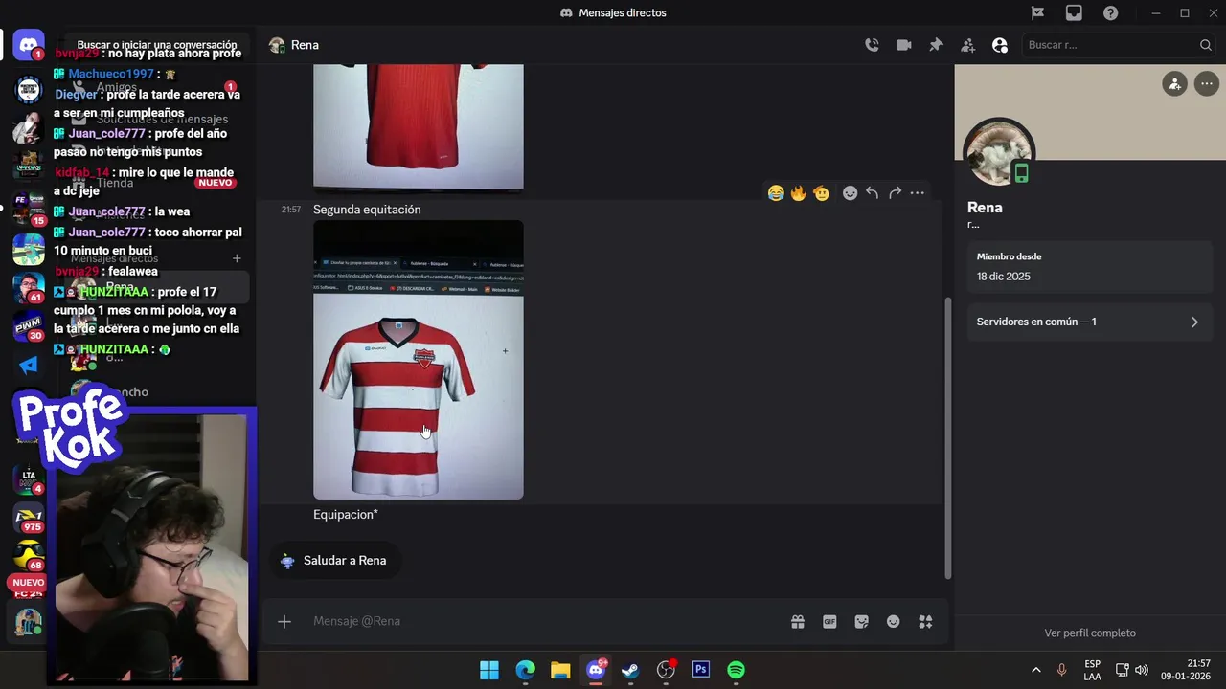Open Spotify from the taskbar
The image size is (1226, 689).
coord(736,670)
